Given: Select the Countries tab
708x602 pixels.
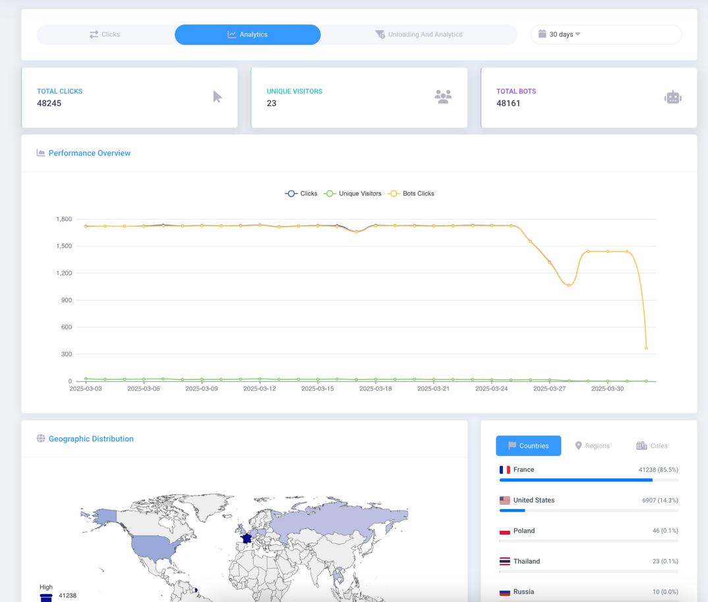Looking at the screenshot, I should (528, 445).
